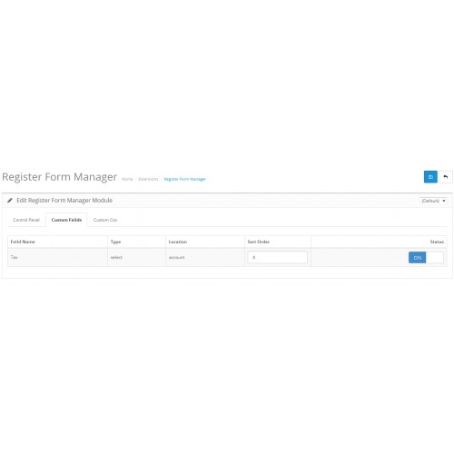The width and height of the screenshot is (454, 454).
Task: Focus the Sort Order input for Tax
Action: [x=277, y=257]
